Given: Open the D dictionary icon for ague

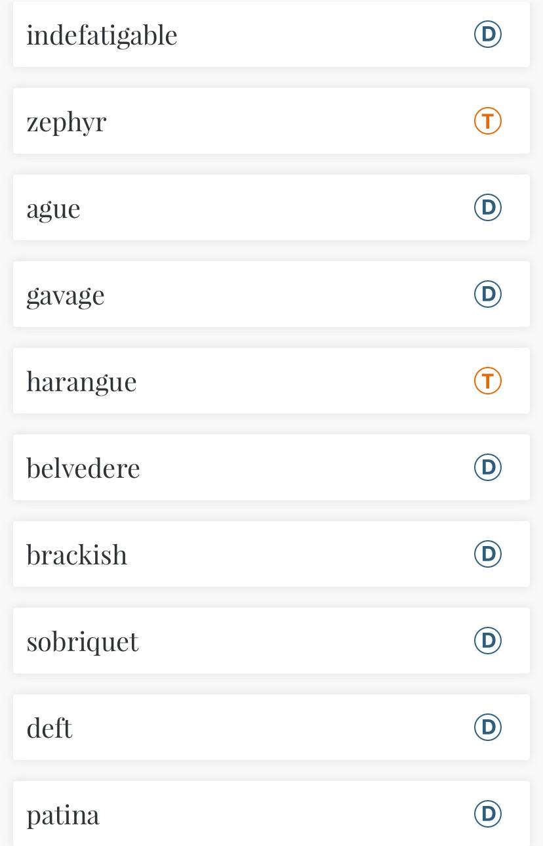Looking at the screenshot, I should (488, 207).
